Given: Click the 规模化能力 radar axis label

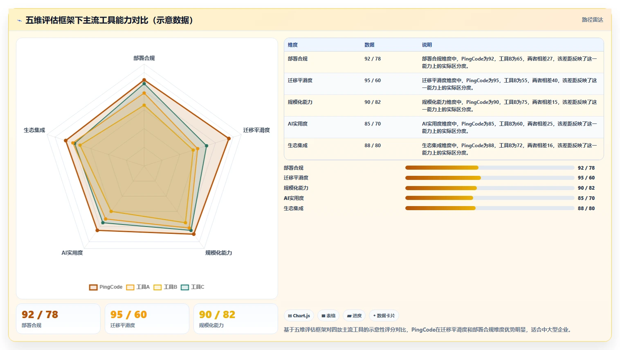Looking at the screenshot, I should [x=218, y=253].
